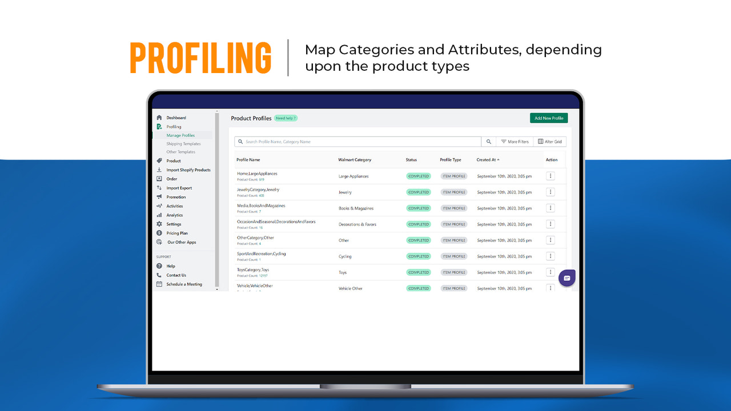Click the Pricing Plan dollar icon
The image size is (731, 411).
160,233
